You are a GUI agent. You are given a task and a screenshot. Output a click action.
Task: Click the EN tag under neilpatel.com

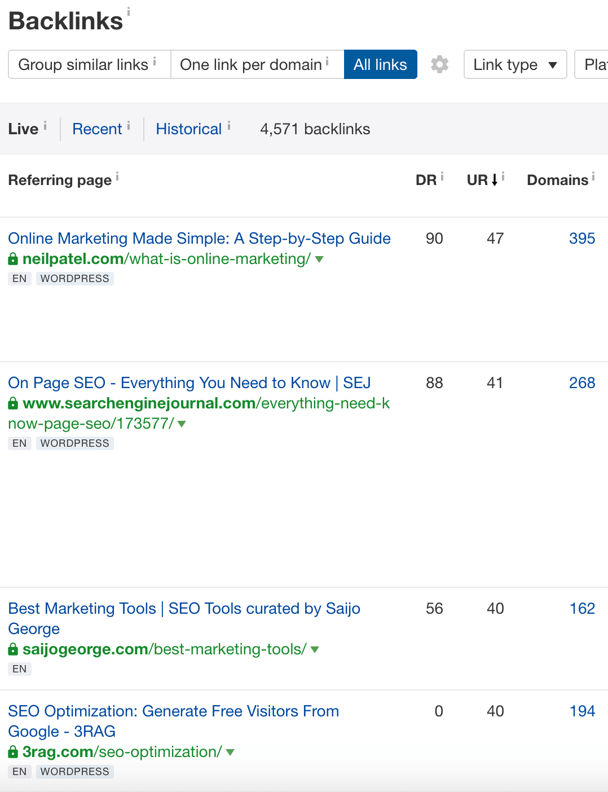pyautogui.click(x=20, y=279)
